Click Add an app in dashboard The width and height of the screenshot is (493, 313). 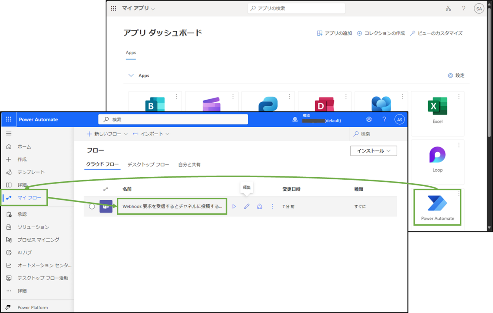click(x=334, y=33)
